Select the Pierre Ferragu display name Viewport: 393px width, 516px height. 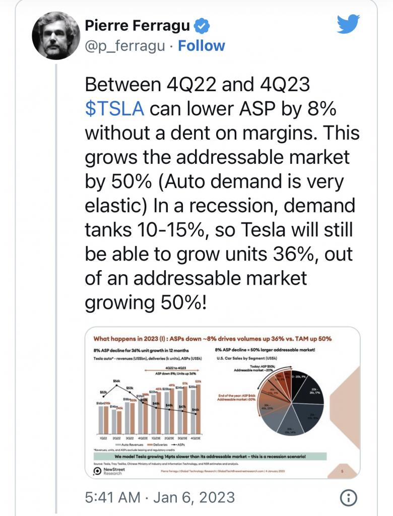coord(137,26)
